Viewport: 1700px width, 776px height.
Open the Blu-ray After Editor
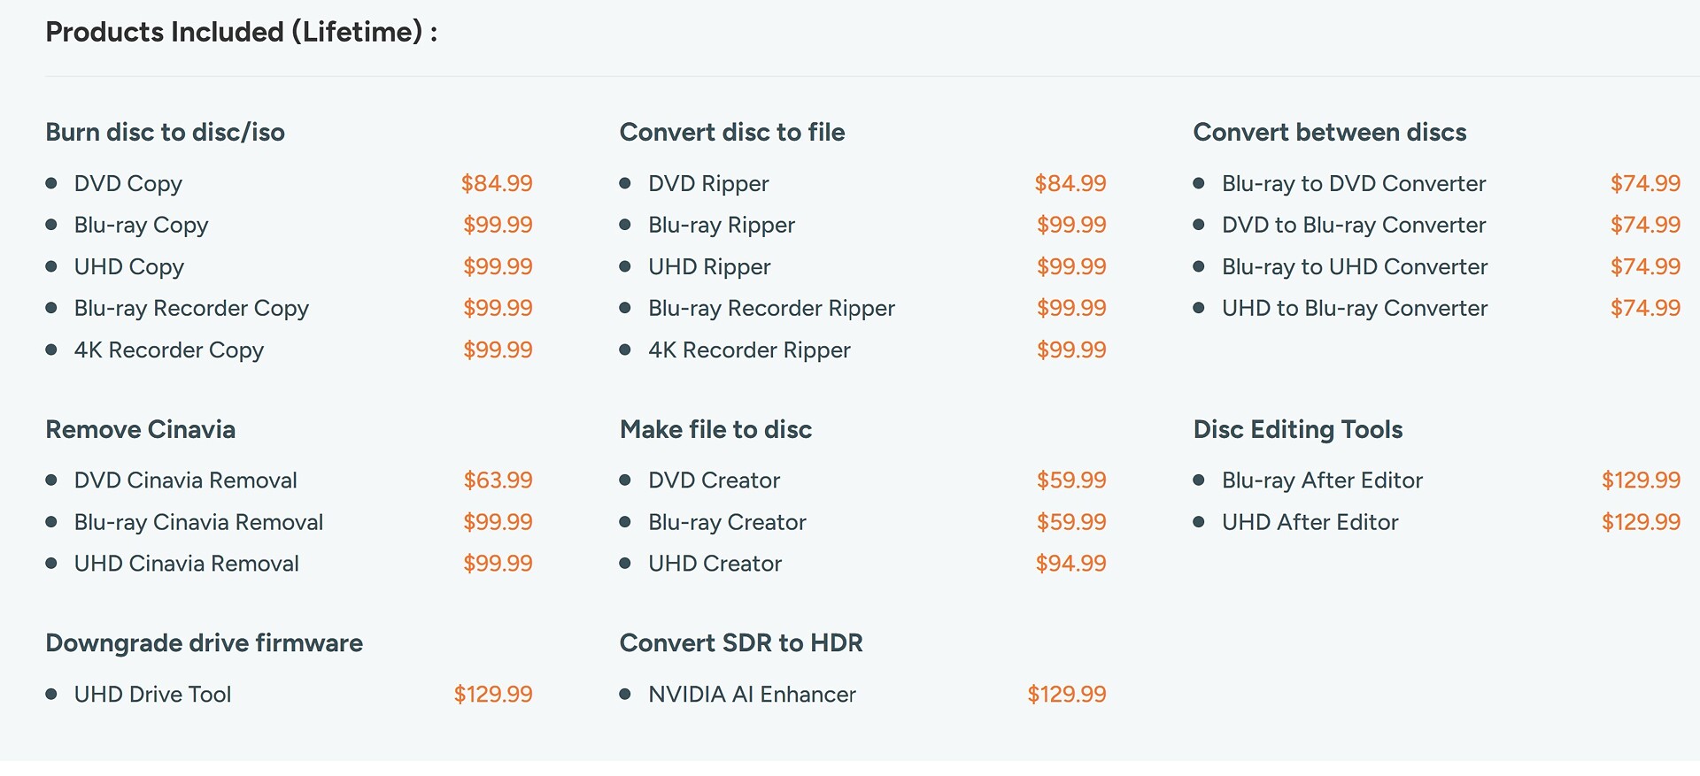point(1322,480)
